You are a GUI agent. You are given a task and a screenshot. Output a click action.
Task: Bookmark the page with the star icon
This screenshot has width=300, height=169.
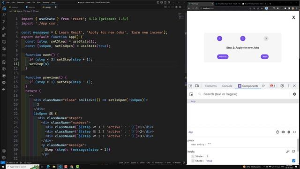tap(262, 8)
